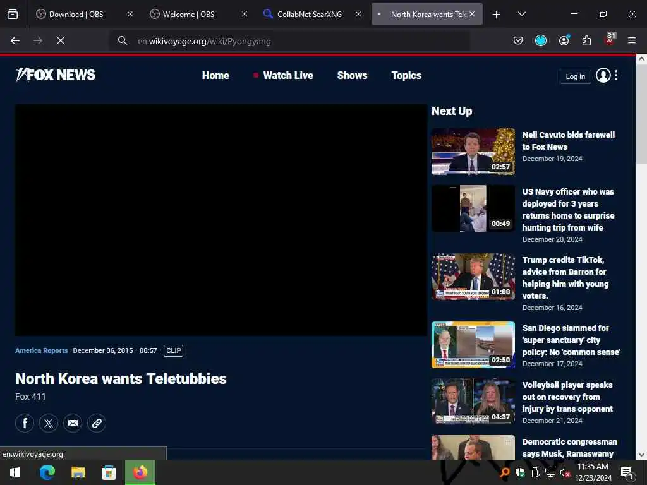Screen dimensions: 647x485
Task: Open the Topics menu
Action: pos(406,76)
